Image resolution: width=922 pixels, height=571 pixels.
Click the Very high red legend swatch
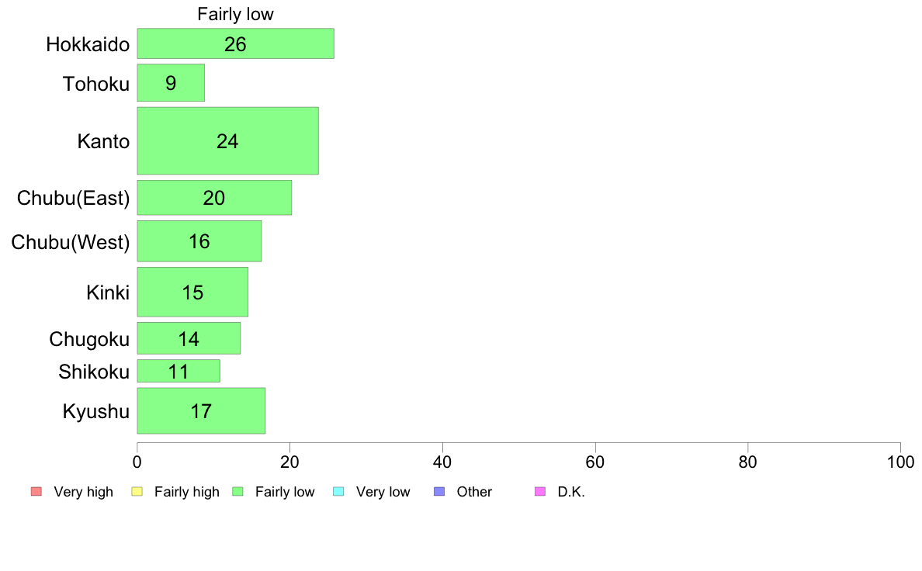tap(36, 492)
